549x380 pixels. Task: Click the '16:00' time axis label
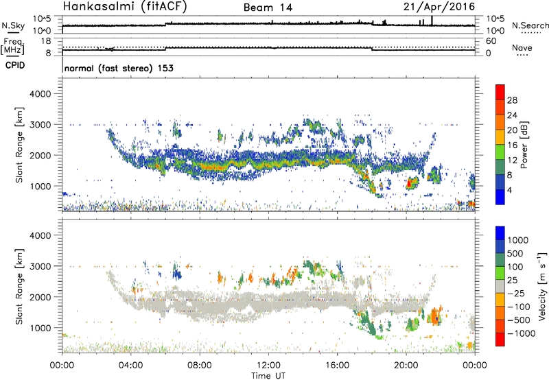[337, 366]
